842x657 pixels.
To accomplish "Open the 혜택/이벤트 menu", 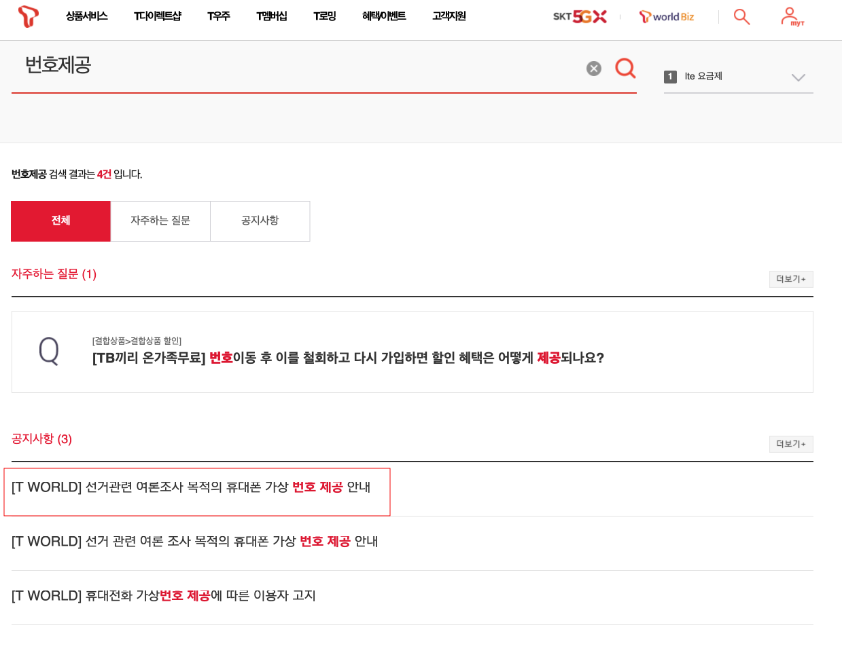I will [x=384, y=16].
